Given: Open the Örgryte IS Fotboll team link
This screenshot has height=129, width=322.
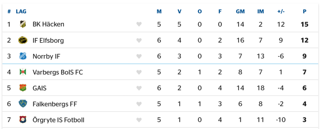Looking at the screenshot, I should (58, 120).
